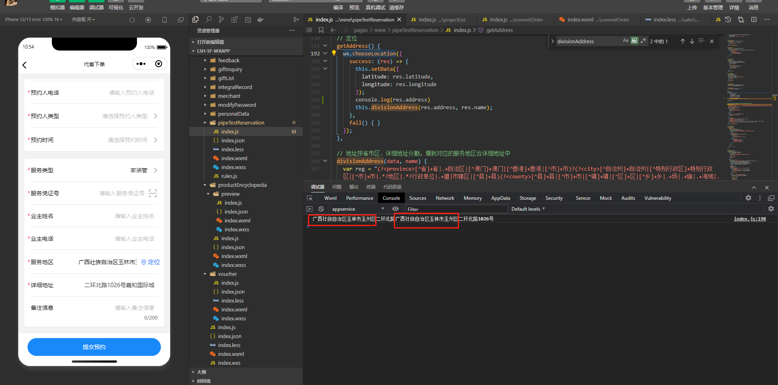Detach simulator with the separate-window icon
The image size is (778, 385).
[181, 19]
